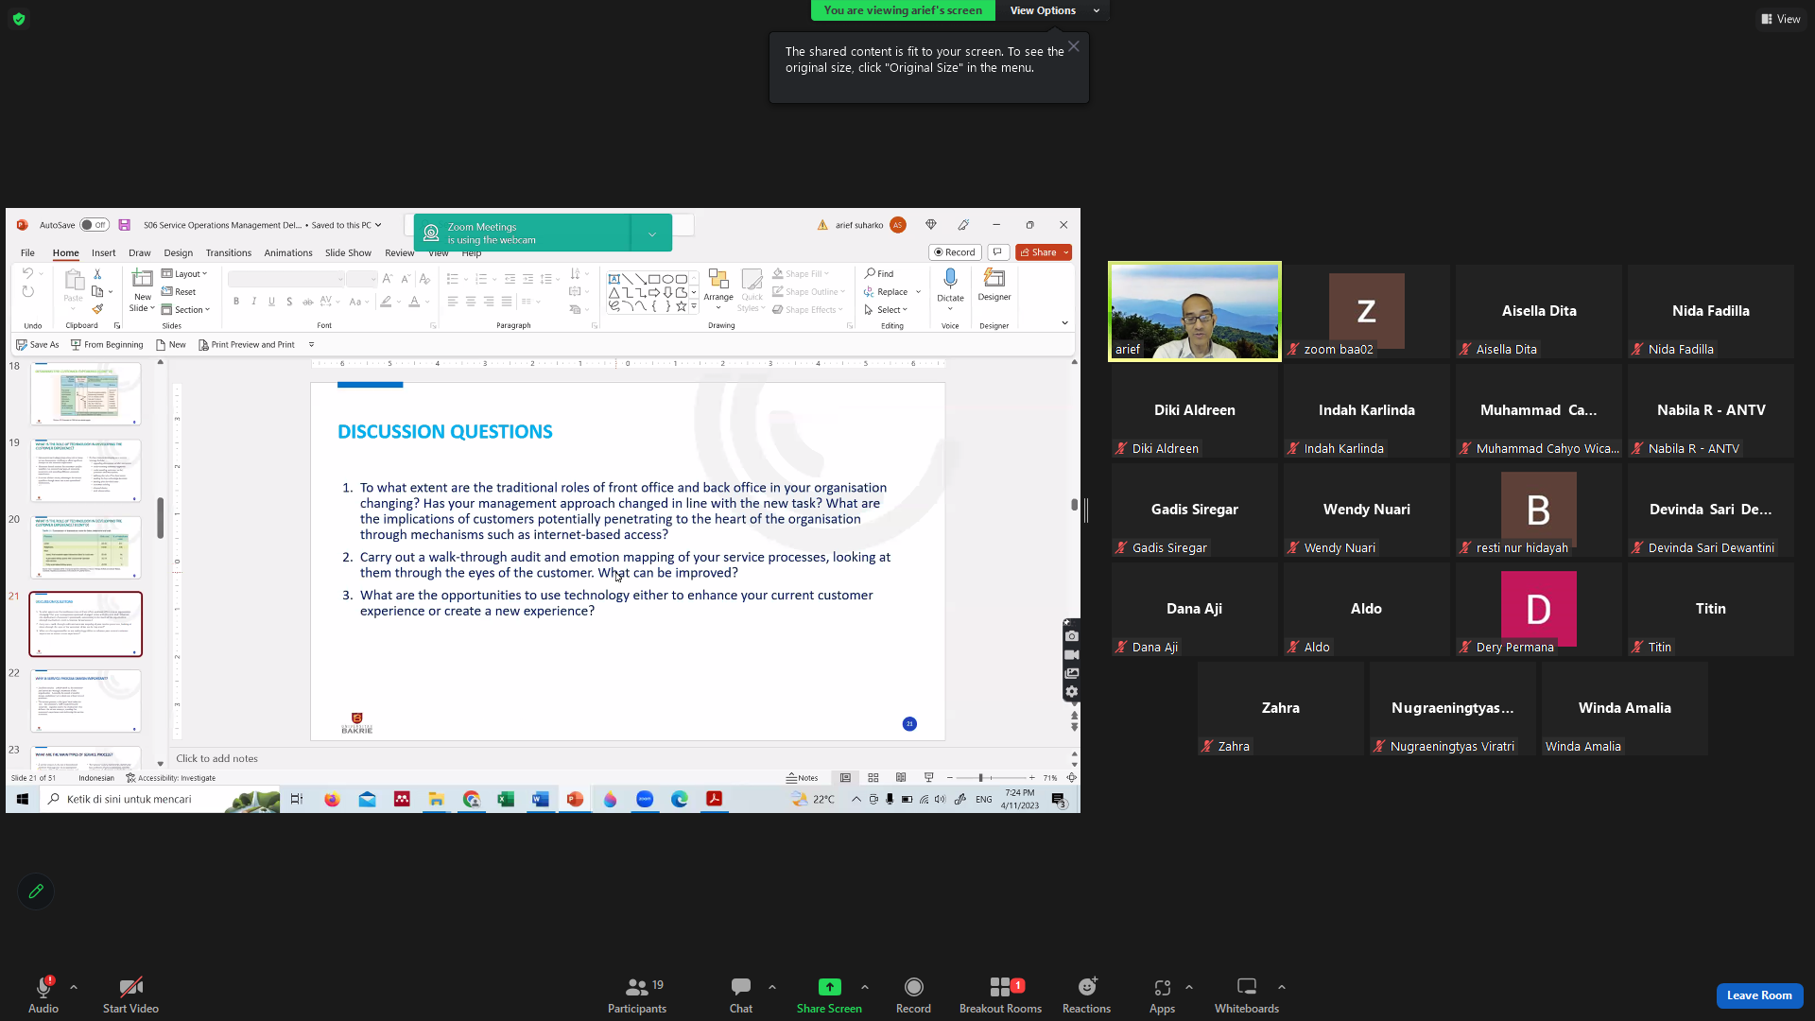Select slide 22 thumbnail
This screenshot has height=1021, width=1815.
[x=86, y=701]
